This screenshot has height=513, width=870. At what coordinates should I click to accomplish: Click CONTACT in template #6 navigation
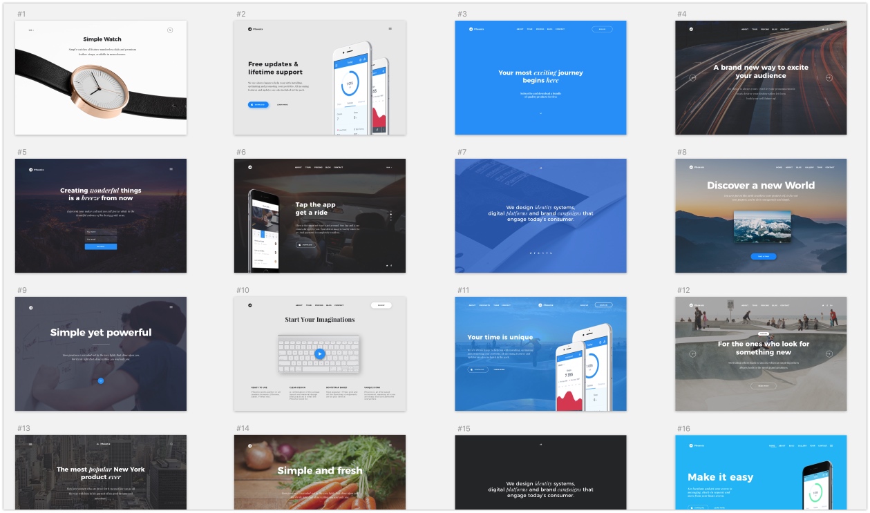pos(339,167)
